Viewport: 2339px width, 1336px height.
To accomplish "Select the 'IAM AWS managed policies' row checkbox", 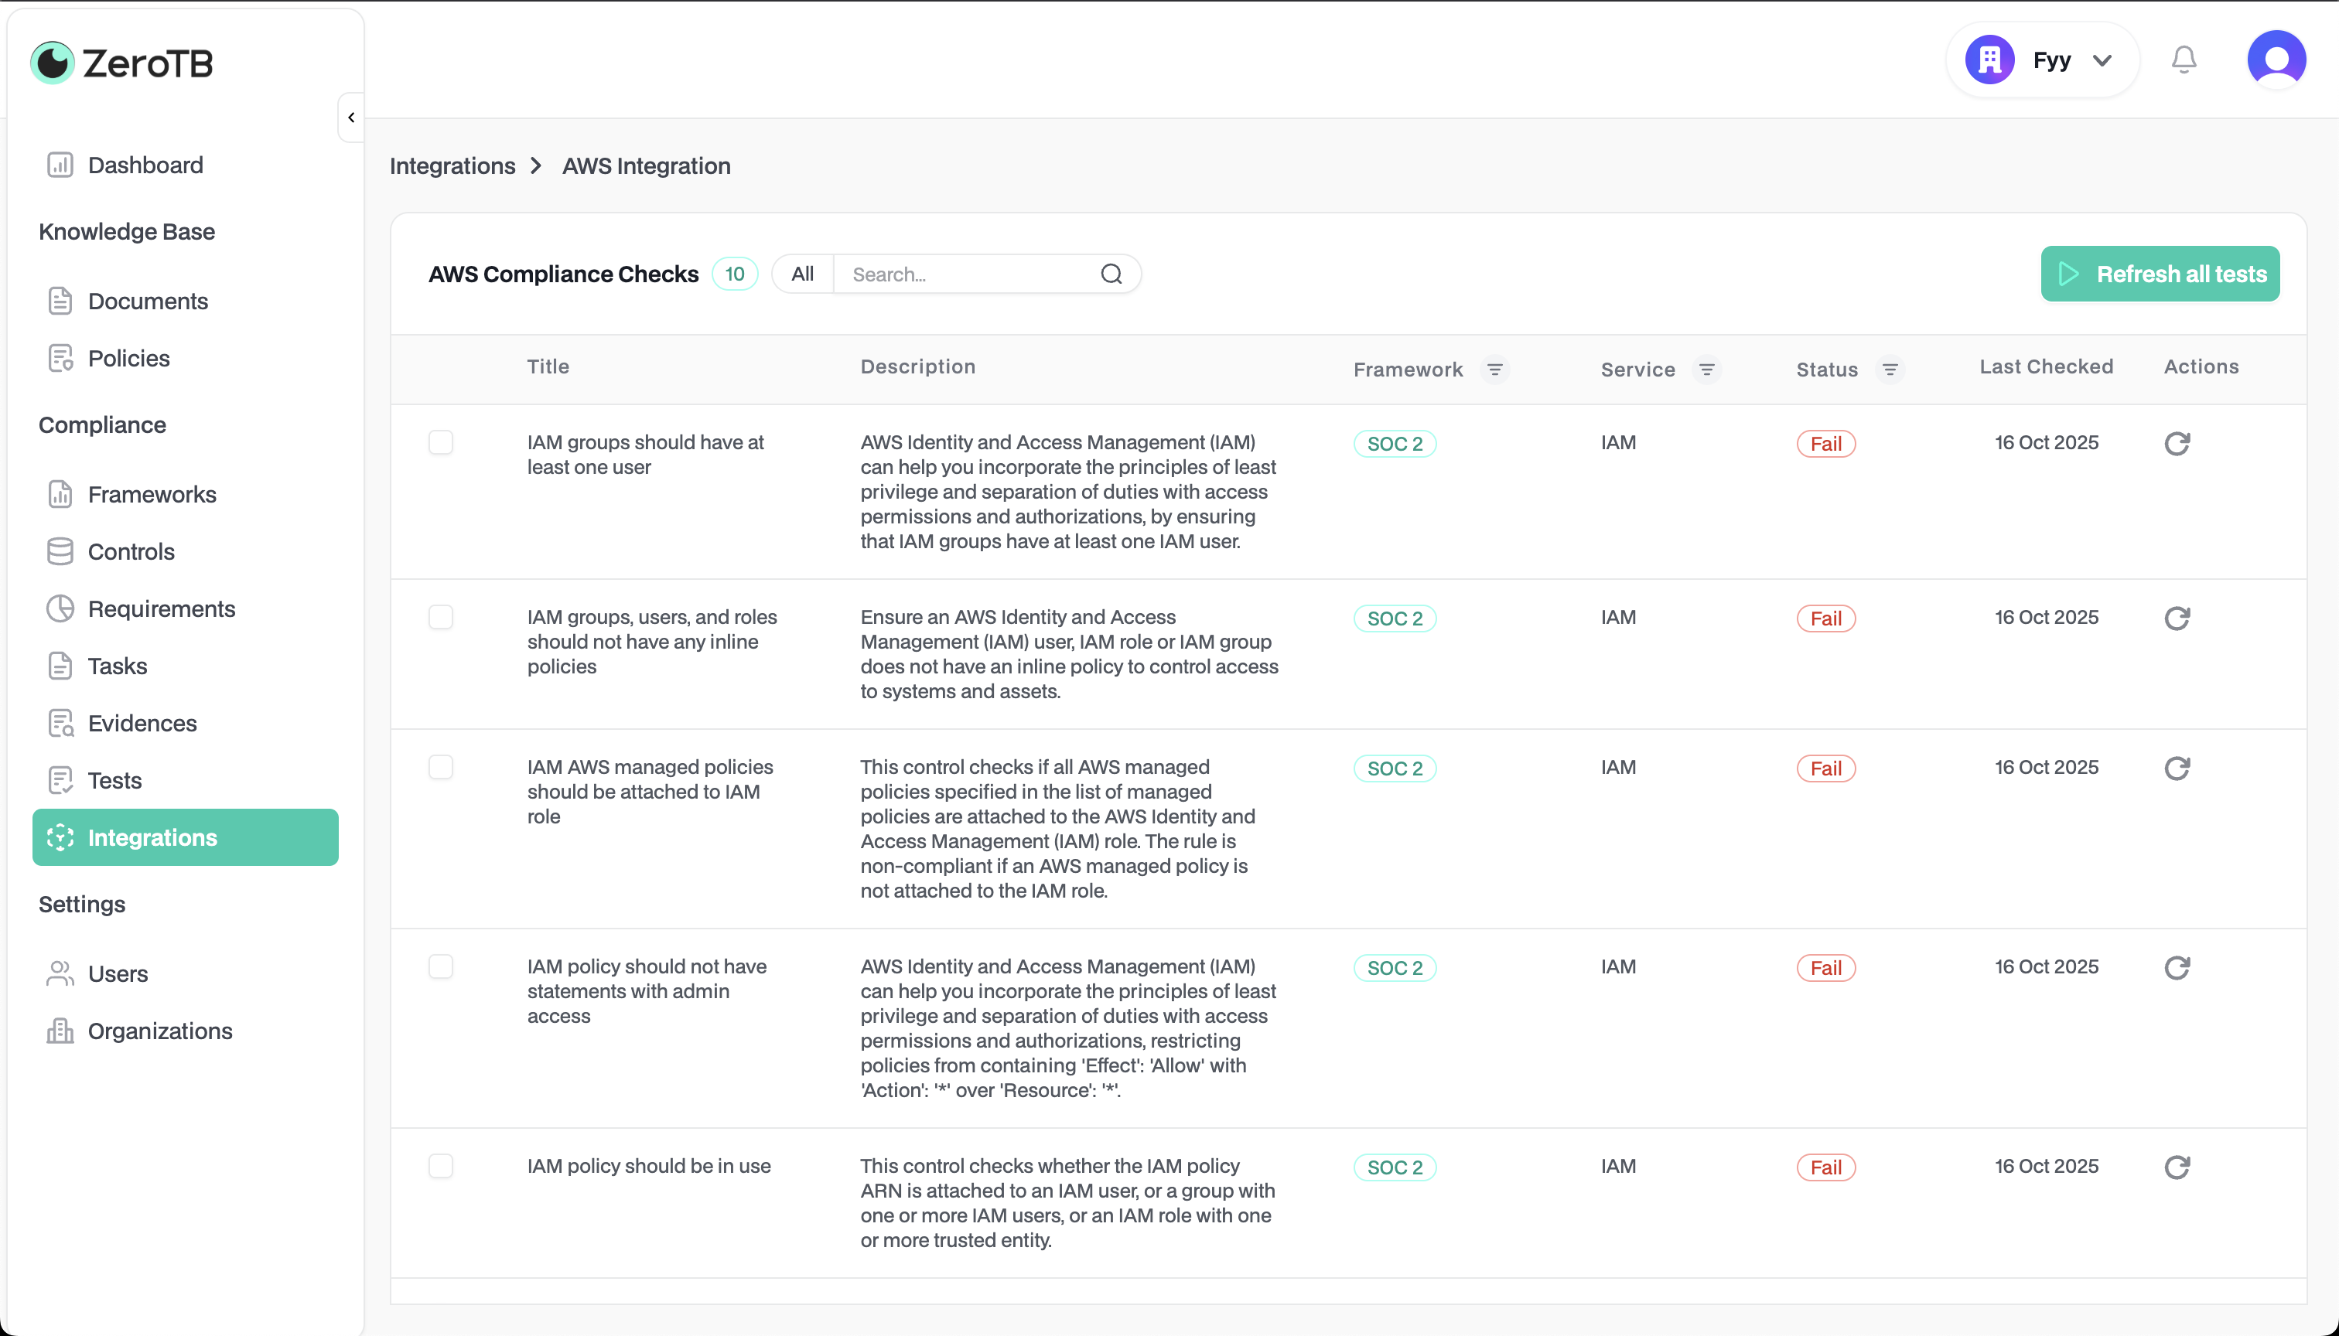I will [441, 767].
